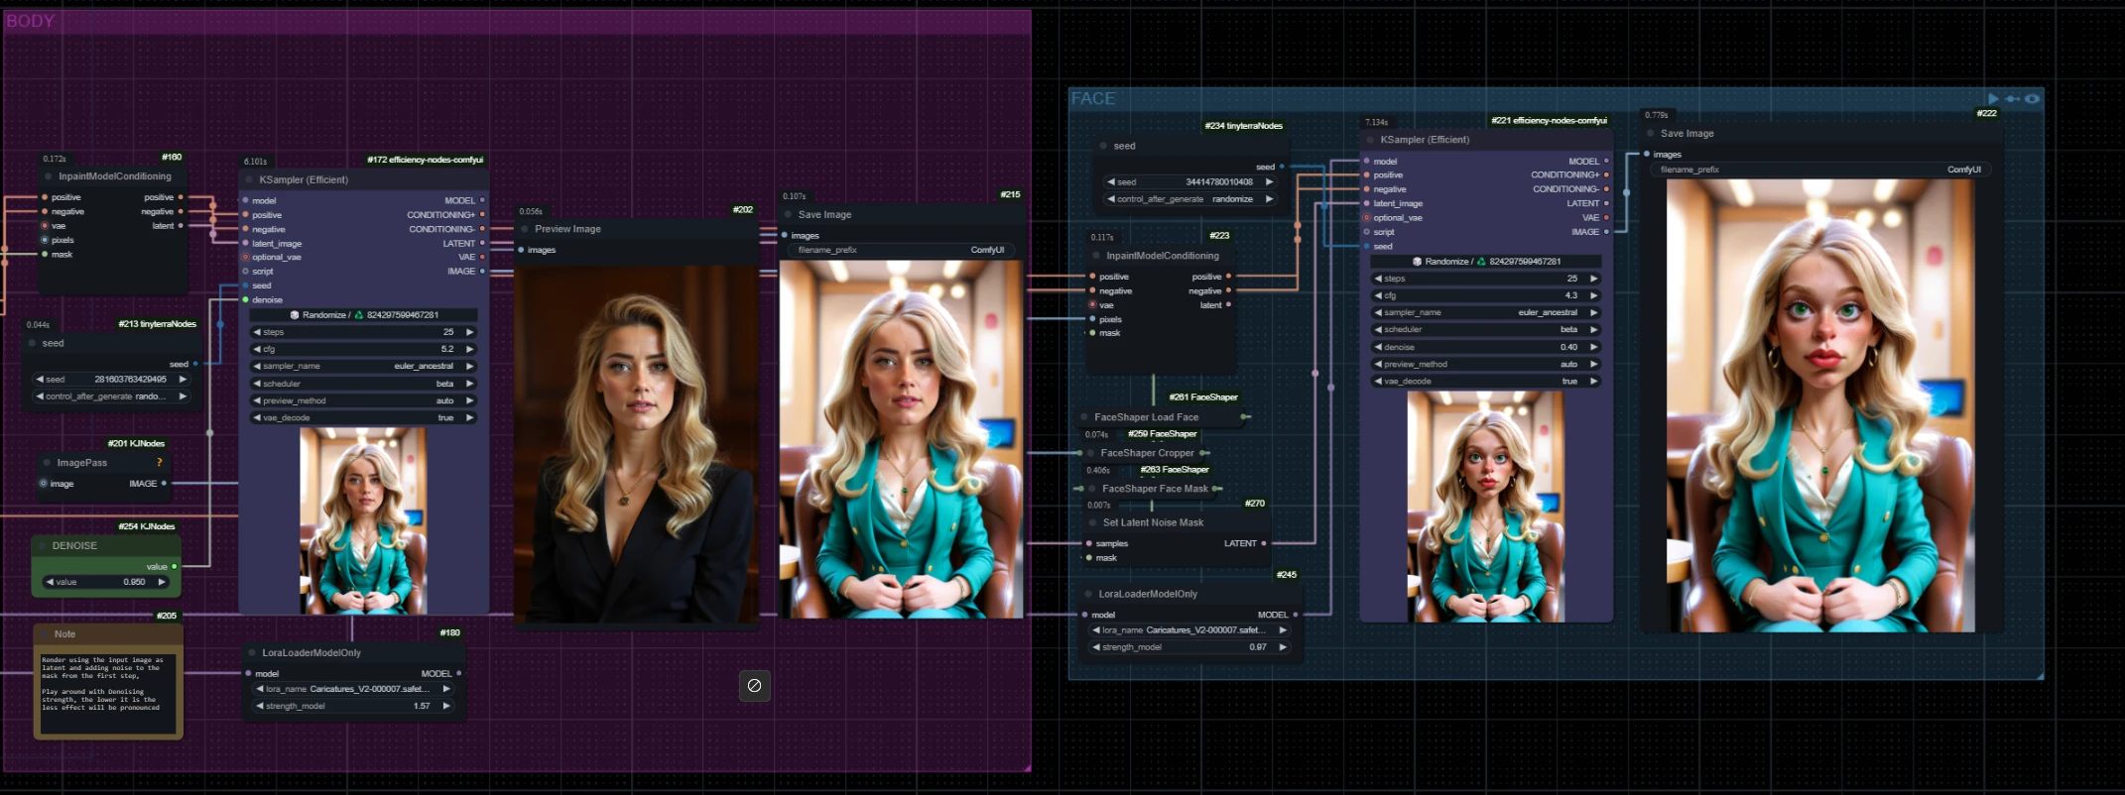Screen dimensions: 2125x795
Task: Open sampler_name dropdown in FACE KSampler
Action: tap(1485, 312)
